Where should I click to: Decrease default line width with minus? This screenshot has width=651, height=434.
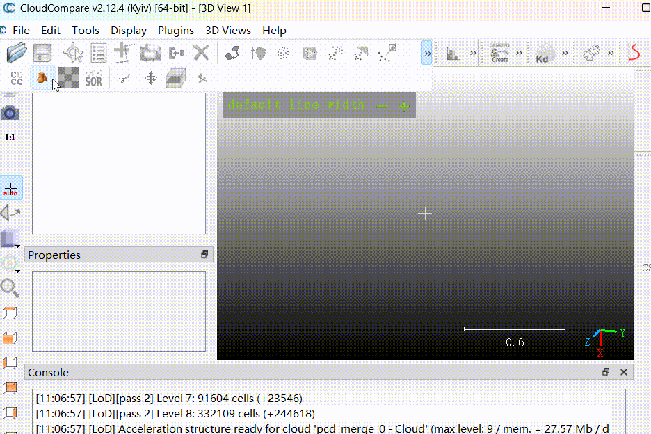coord(382,106)
